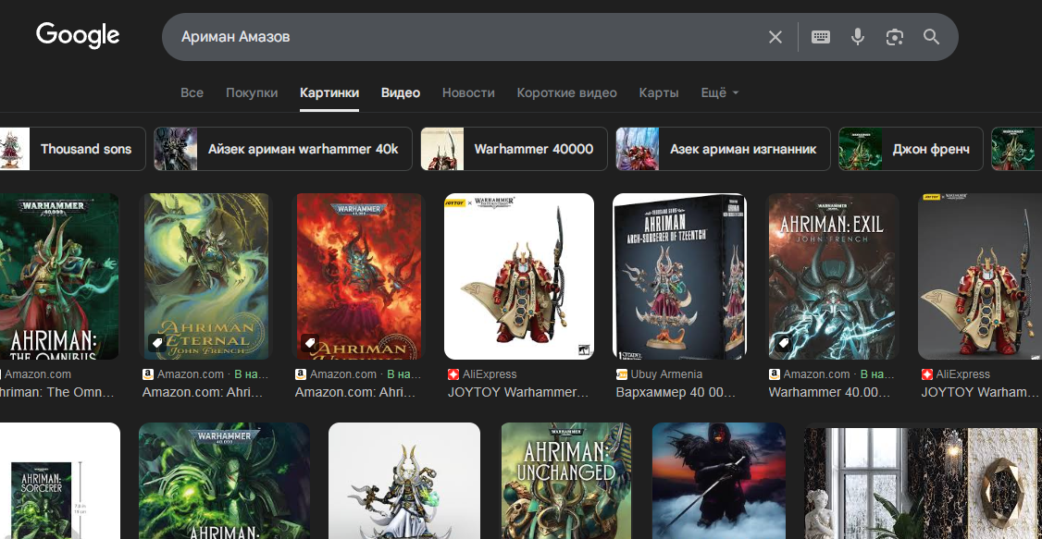The height and width of the screenshot is (539, 1042).
Task: Open the green Ahriman cover in second row
Action: click(x=224, y=481)
